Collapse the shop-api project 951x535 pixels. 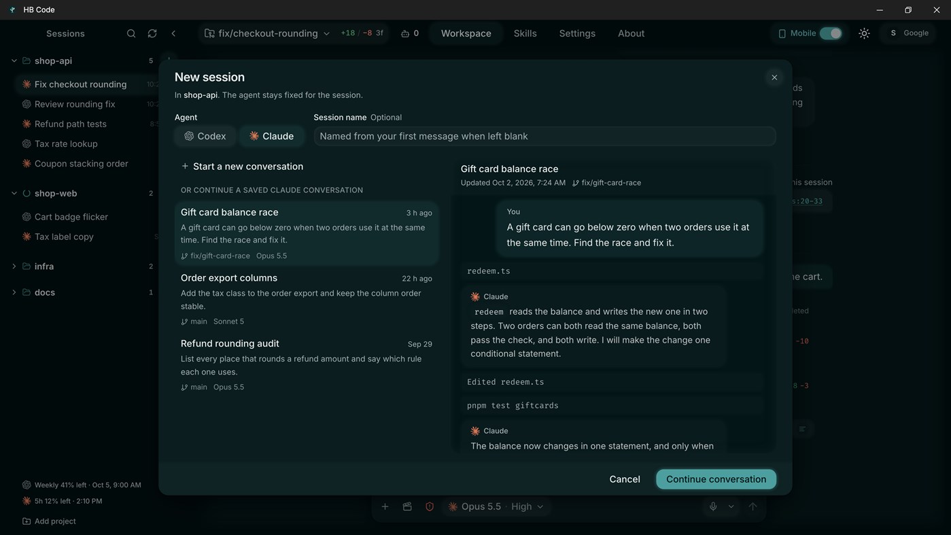click(x=14, y=61)
